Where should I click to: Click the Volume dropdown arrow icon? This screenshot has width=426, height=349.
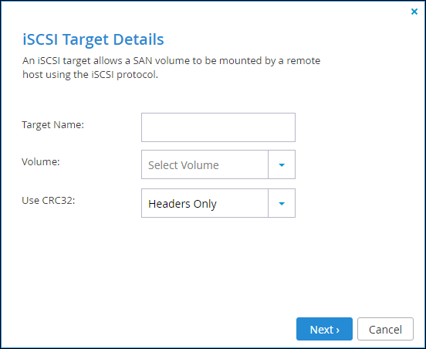(282, 164)
